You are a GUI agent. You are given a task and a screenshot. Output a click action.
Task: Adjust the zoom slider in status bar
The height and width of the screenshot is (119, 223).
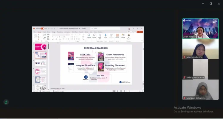[133, 91]
